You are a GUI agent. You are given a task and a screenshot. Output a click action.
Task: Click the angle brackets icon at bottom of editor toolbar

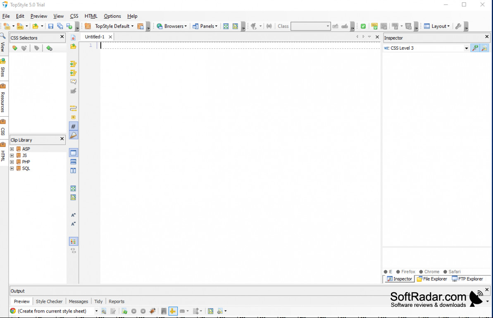(x=73, y=251)
